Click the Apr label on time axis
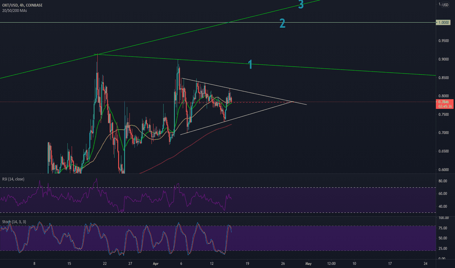 tap(156, 263)
